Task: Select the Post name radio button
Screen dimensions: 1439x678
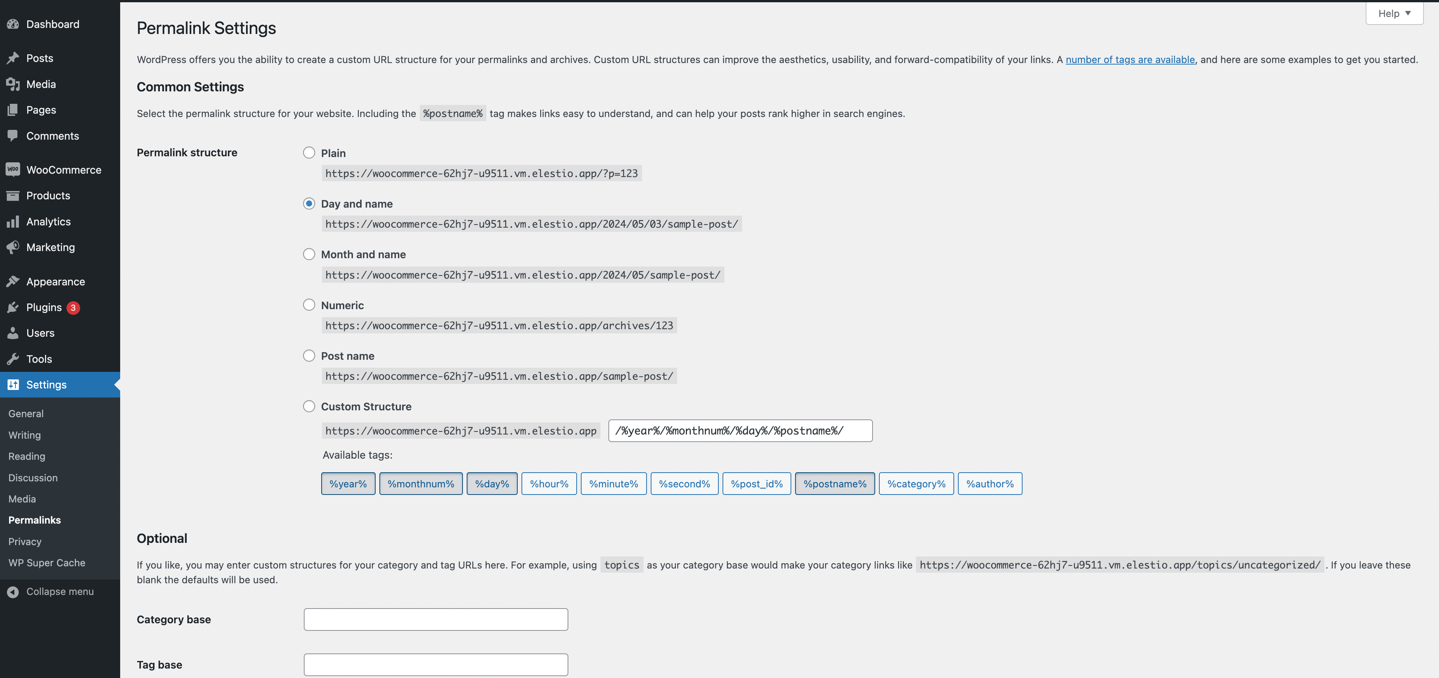Action: [309, 356]
